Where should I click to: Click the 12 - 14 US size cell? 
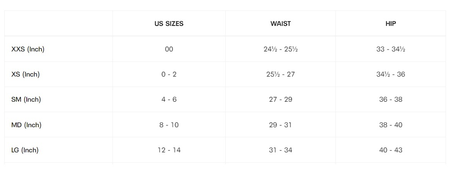pyautogui.click(x=169, y=150)
